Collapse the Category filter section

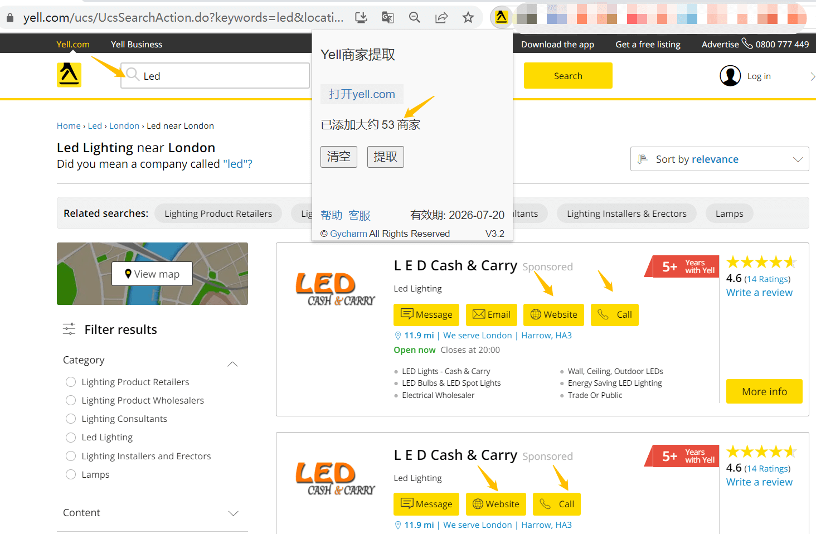(233, 364)
